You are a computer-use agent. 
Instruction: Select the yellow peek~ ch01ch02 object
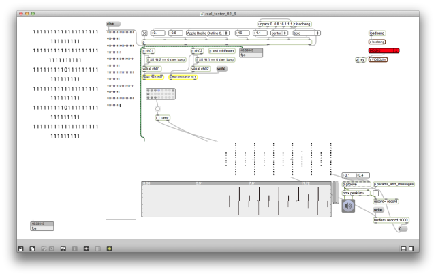tap(153, 77)
